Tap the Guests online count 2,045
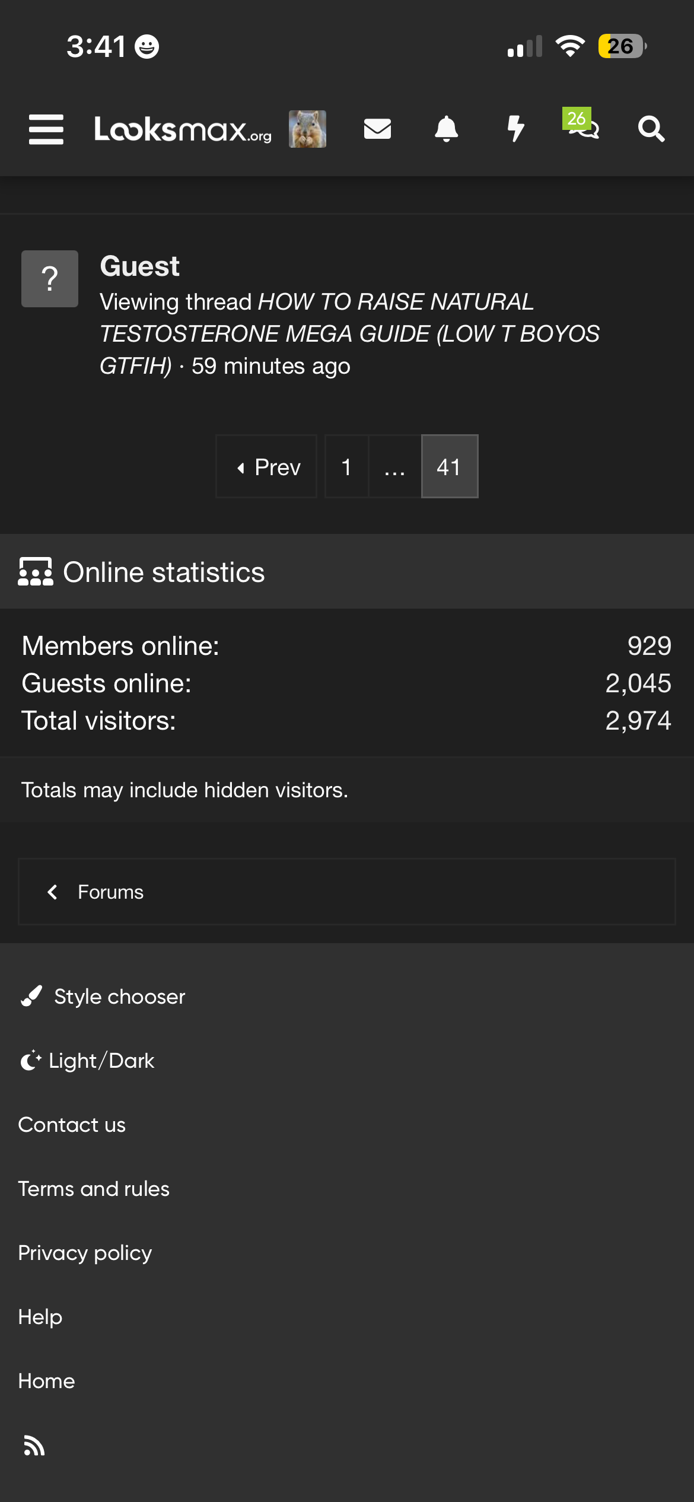 click(638, 683)
